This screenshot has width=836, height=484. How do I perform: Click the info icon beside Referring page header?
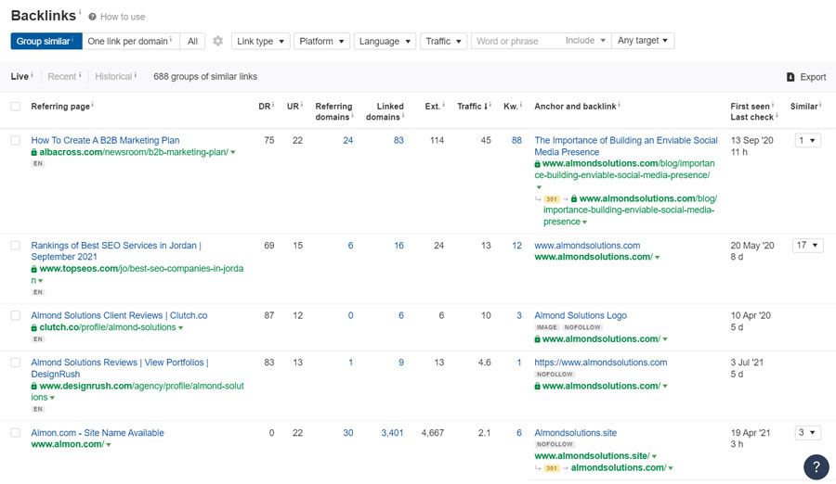pyautogui.click(x=92, y=105)
